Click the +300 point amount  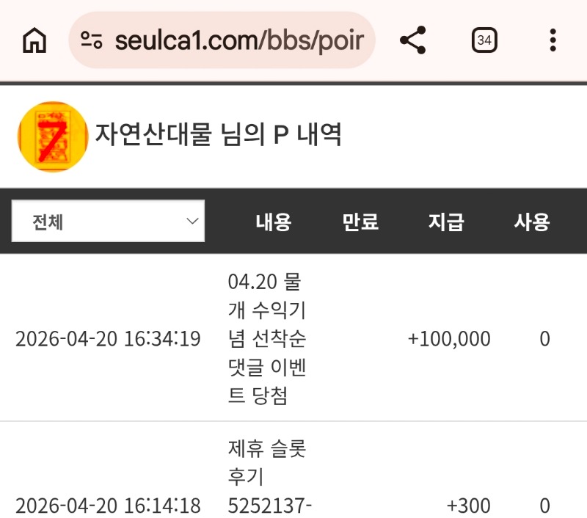(468, 506)
